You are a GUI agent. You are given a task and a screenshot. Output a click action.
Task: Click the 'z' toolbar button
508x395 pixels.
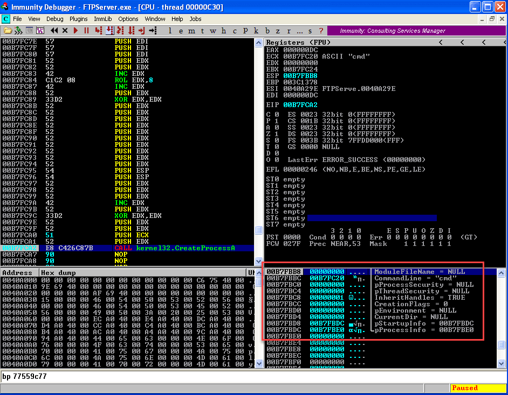pos(278,31)
